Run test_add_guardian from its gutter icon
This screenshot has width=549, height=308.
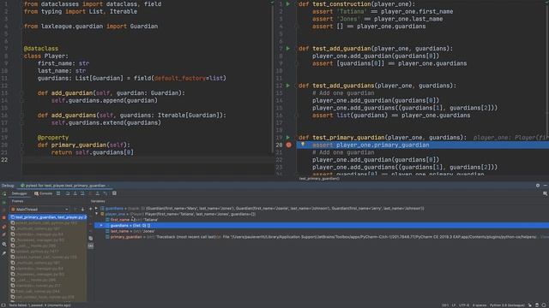point(288,48)
